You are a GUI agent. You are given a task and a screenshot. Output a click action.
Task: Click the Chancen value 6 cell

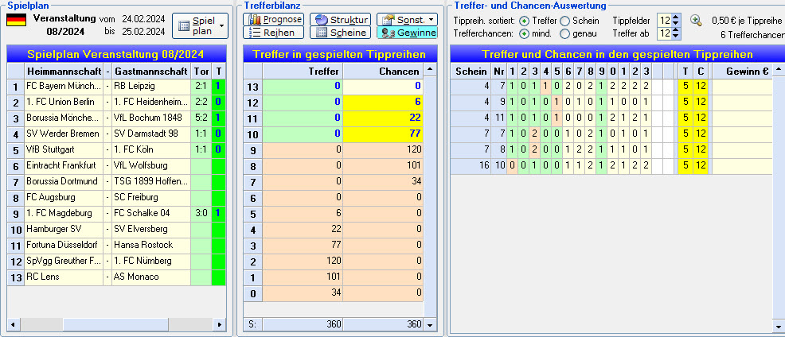pyautogui.click(x=383, y=102)
